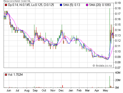Viewport: 123px width, 93px height.
Task: Click the 'May' month axis label
Action: pyautogui.click(x=105, y=91)
